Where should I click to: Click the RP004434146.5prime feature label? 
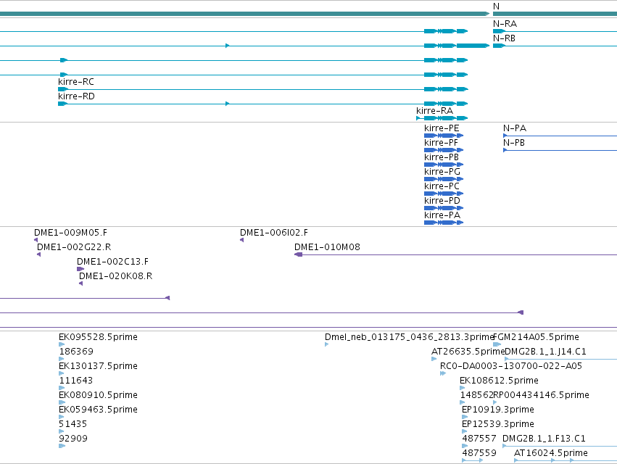click(541, 394)
